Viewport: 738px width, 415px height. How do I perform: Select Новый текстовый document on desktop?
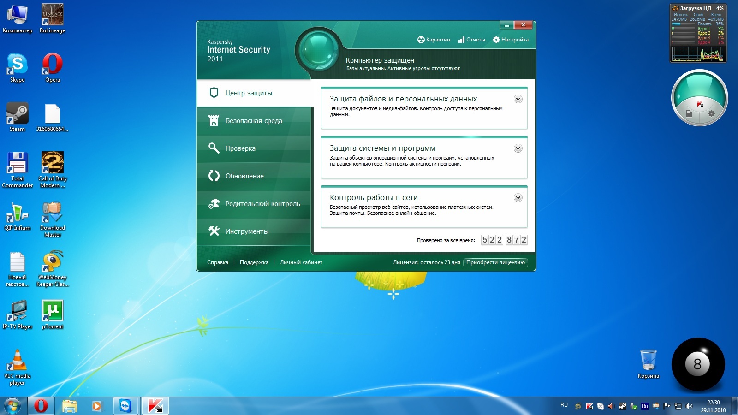(x=18, y=269)
